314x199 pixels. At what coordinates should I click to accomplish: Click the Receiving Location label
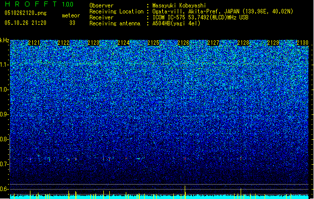pyautogui.click(x=116, y=11)
